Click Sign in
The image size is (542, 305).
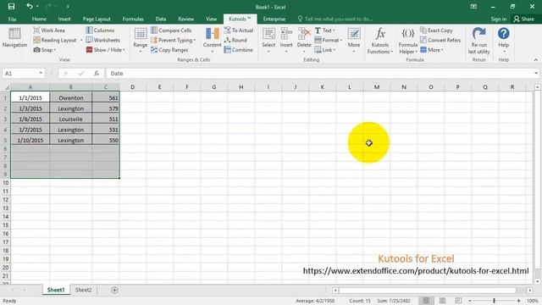[x=499, y=19]
